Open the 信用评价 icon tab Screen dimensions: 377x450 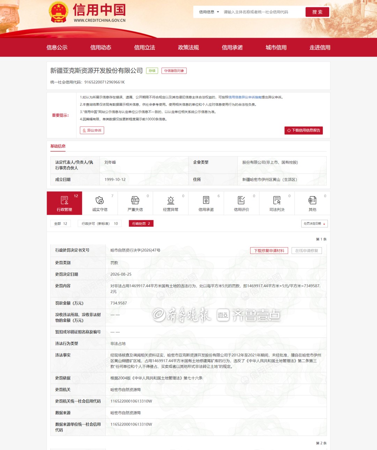(x=242, y=203)
